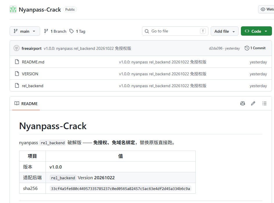The width and height of the screenshot is (274, 203).
Task: Click the rel_backend file icon
Action: tap(17, 85)
